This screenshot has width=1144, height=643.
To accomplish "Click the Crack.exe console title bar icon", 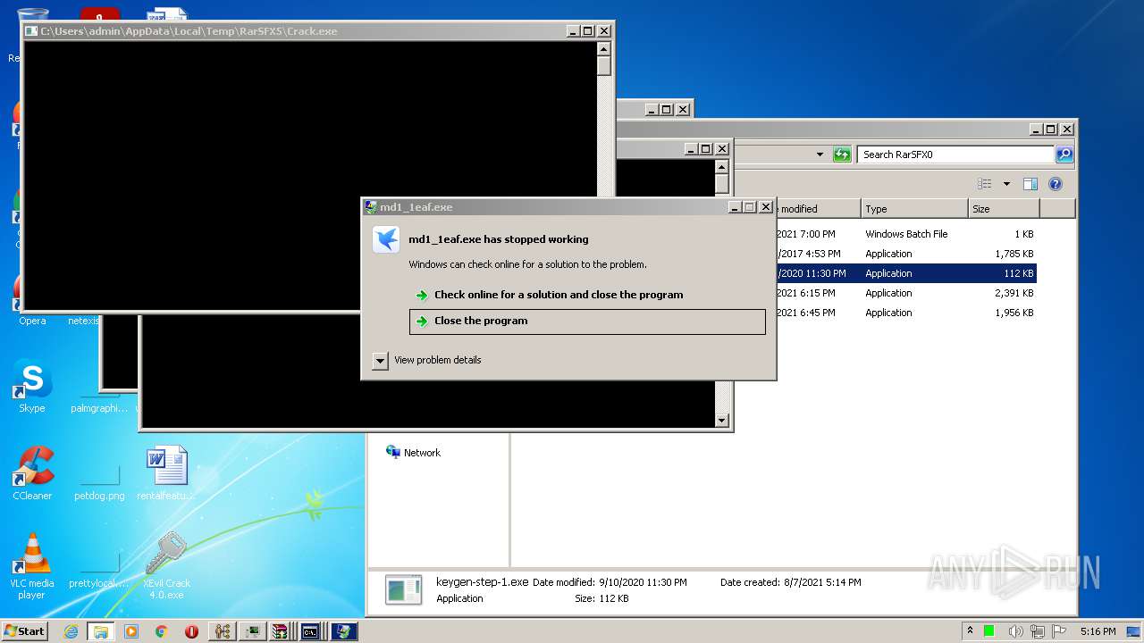I will (32, 31).
